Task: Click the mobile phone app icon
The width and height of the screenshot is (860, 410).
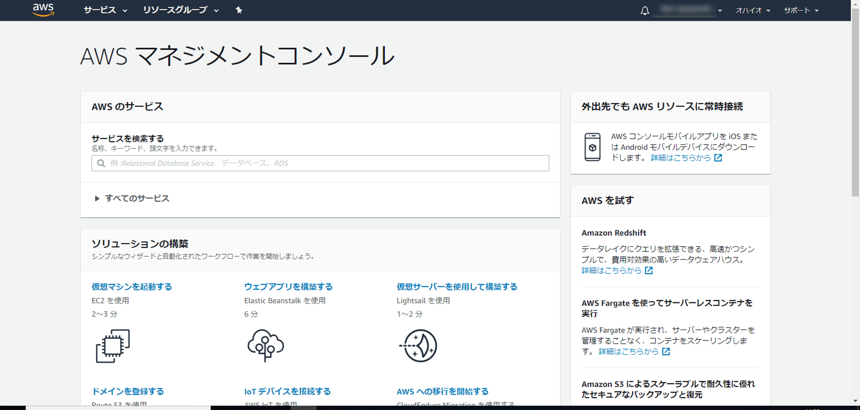Action: [592, 147]
